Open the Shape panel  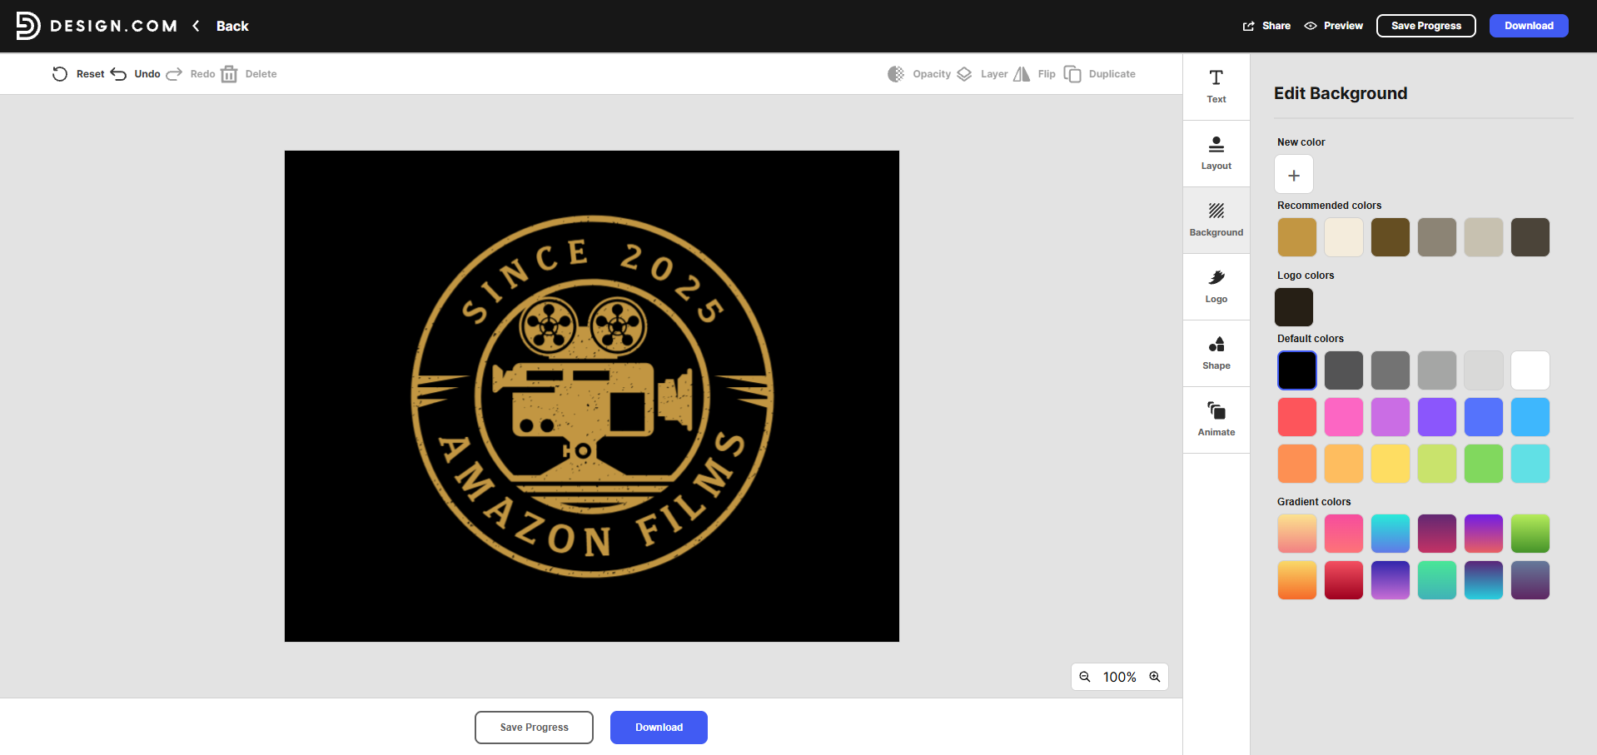[x=1216, y=354]
